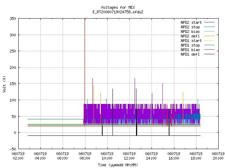Click the x-axis tick label 060719 06:00
Screen dimensions: 225x168
63,156
